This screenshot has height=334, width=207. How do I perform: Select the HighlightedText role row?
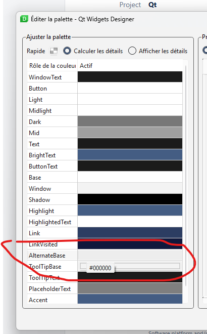tap(105, 222)
